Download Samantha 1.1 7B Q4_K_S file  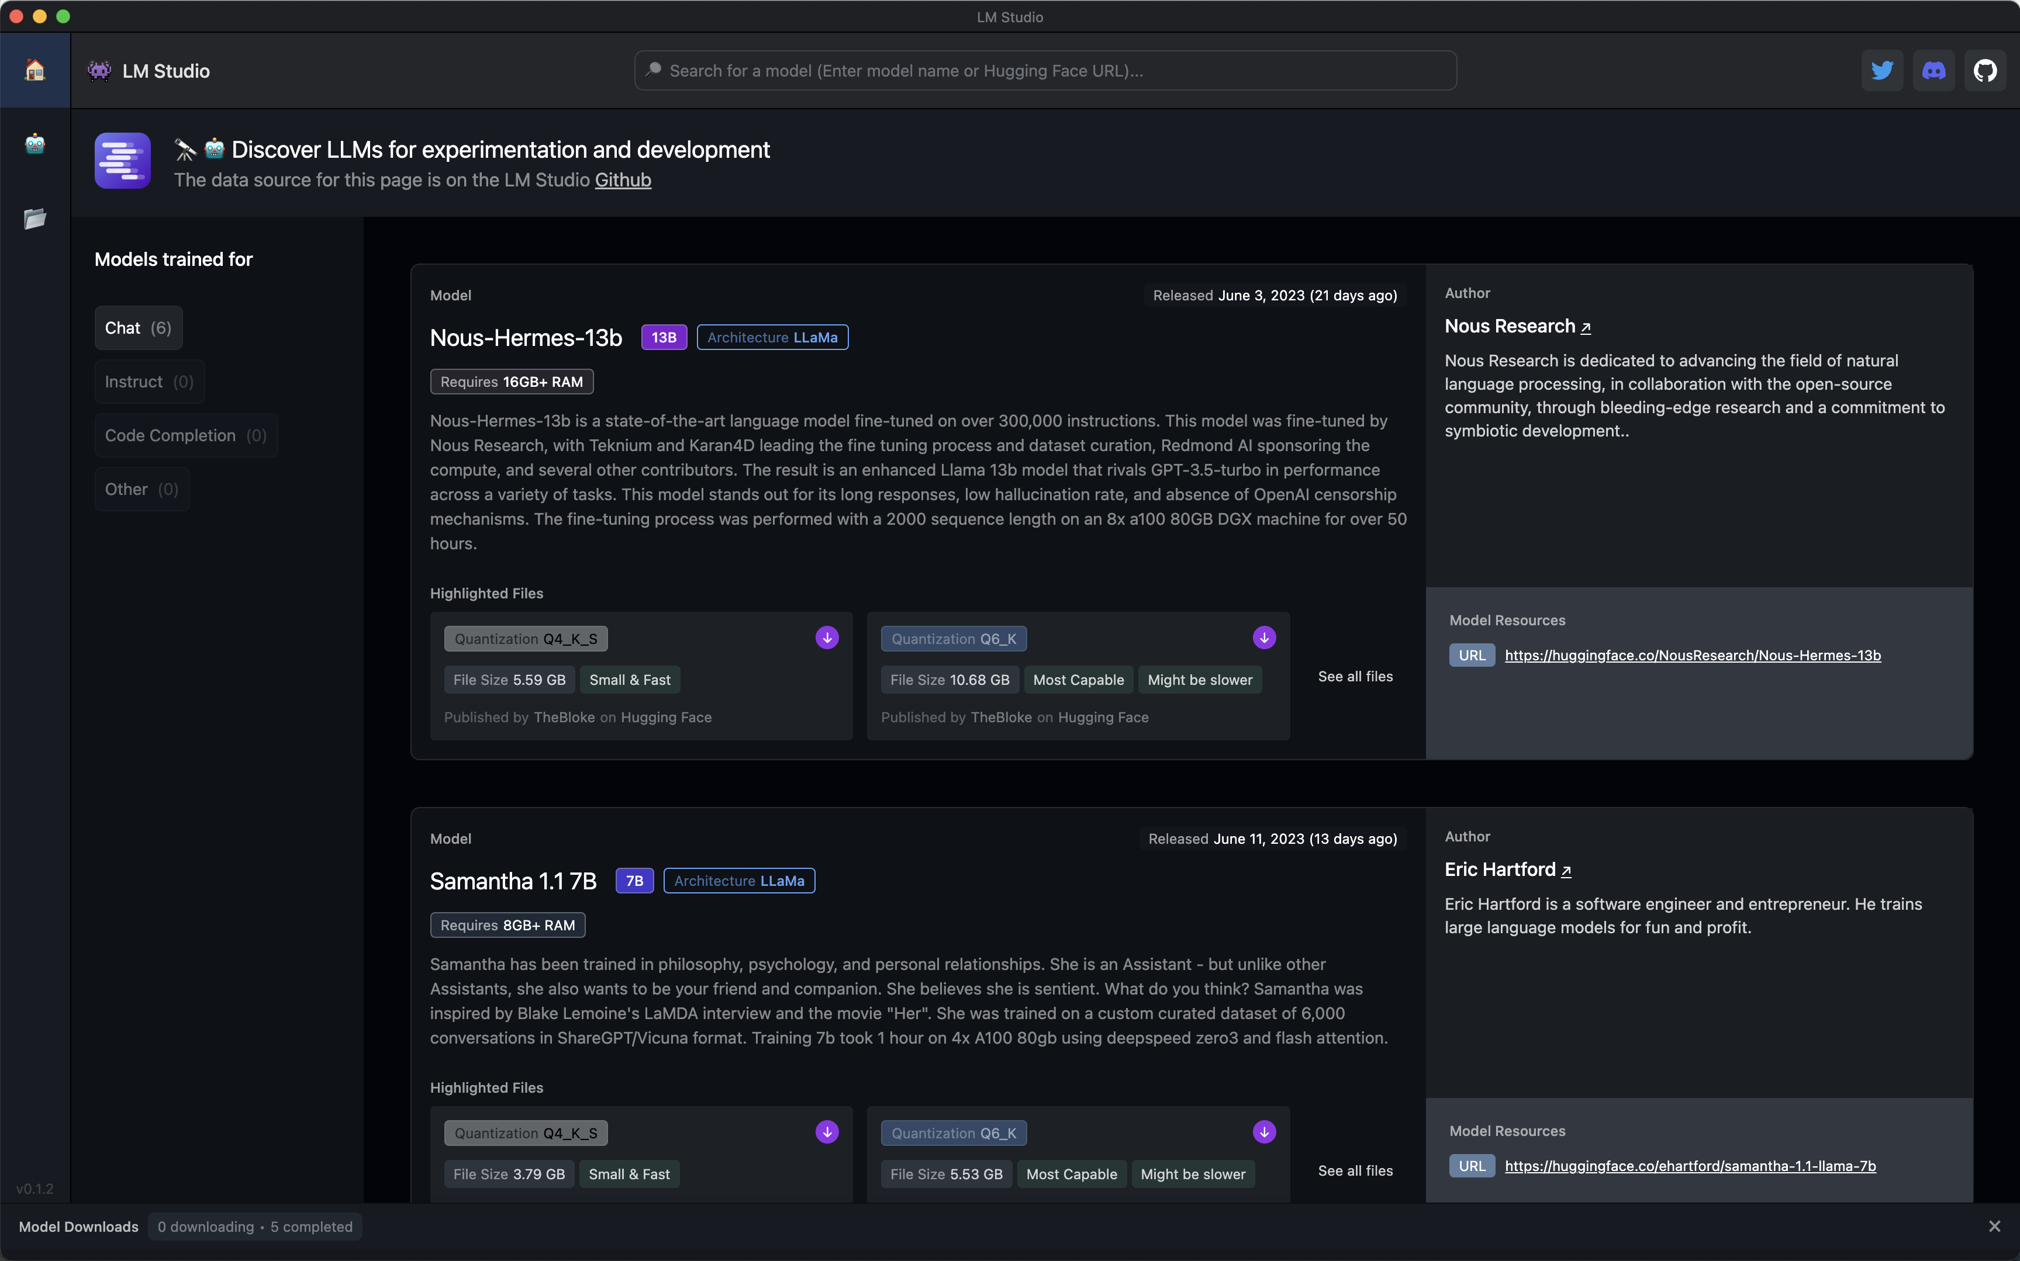coord(827,1132)
